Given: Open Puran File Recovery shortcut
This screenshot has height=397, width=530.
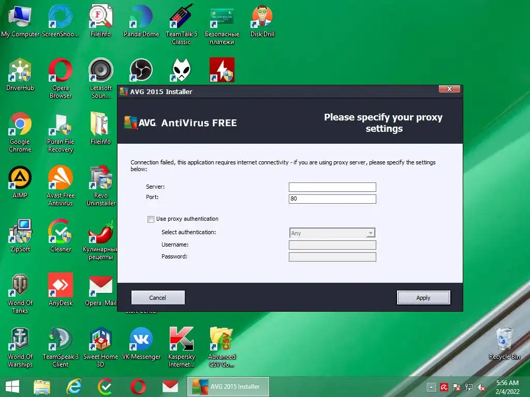Looking at the screenshot, I should coord(60,132).
